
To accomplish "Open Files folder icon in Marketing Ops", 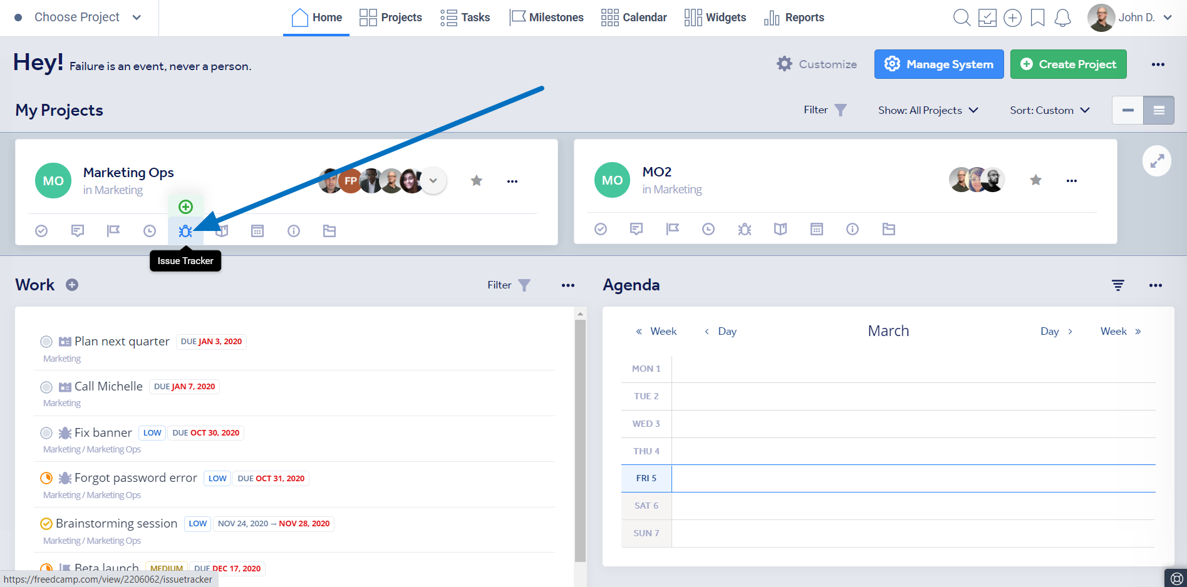I will pos(329,231).
